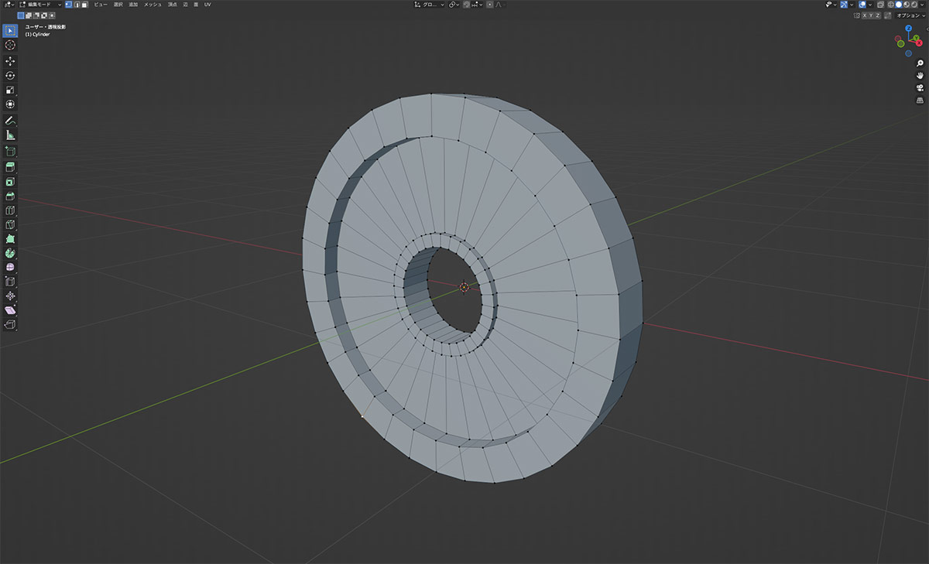The height and width of the screenshot is (564, 929).
Task: Expand the オプション dropdown
Action: click(x=909, y=15)
